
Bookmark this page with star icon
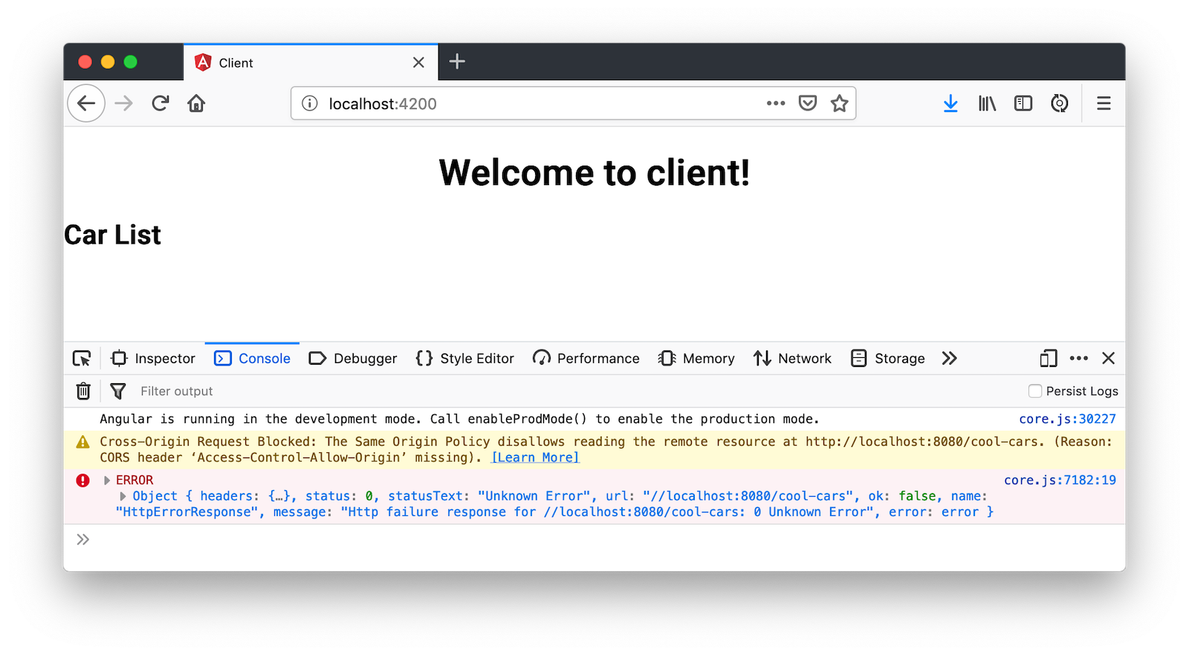(839, 104)
